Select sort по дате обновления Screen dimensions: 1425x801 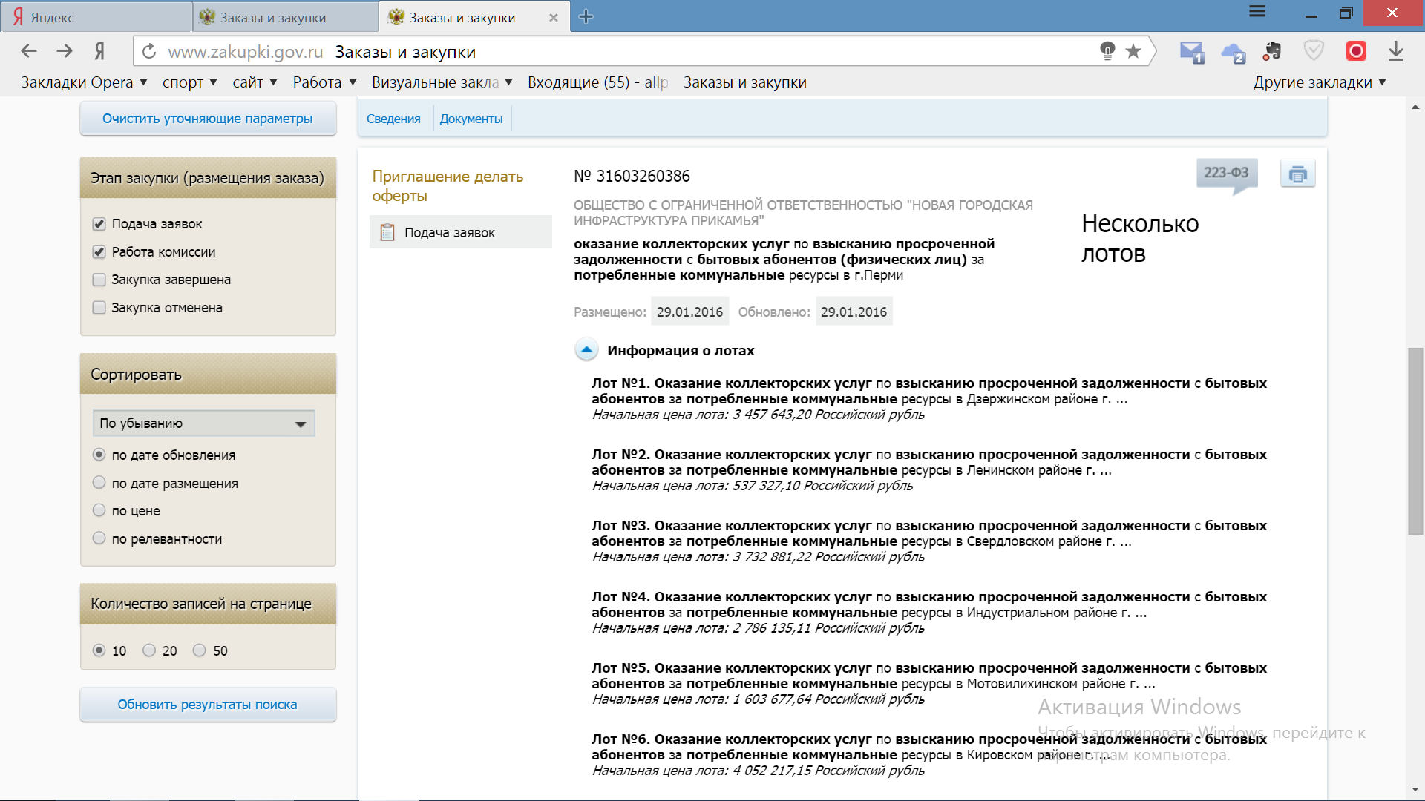point(99,455)
